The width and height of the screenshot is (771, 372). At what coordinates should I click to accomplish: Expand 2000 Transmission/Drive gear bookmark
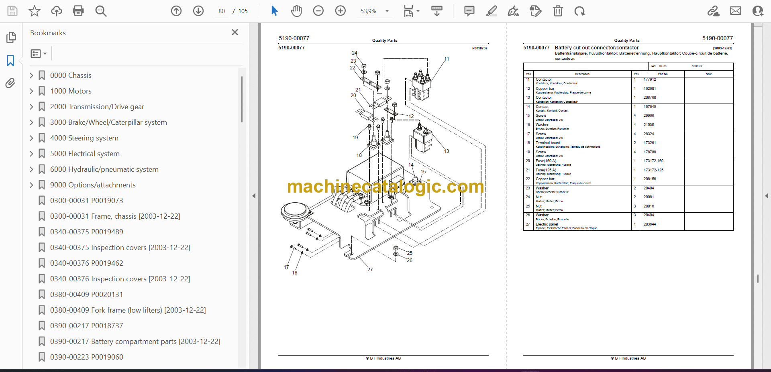click(x=31, y=107)
